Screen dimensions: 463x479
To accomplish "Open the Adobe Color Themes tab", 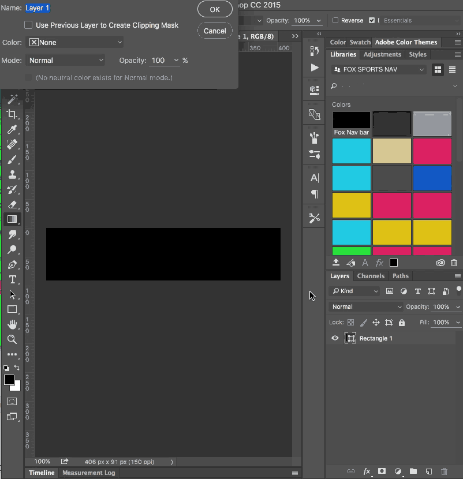I will (406, 42).
